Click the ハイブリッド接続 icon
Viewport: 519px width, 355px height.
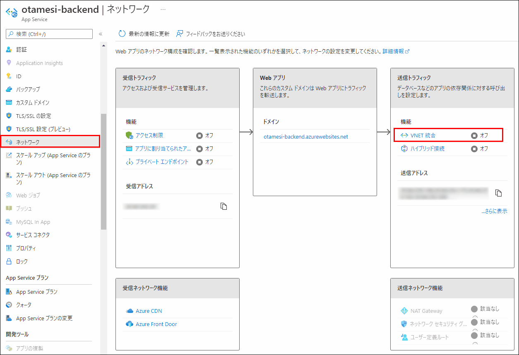coord(404,149)
